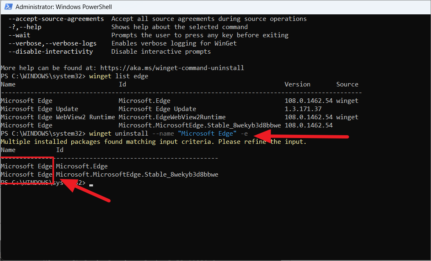Click the 'Multiple installed packages found' warning line
Viewport: 431px width, 261px height.
point(154,142)
